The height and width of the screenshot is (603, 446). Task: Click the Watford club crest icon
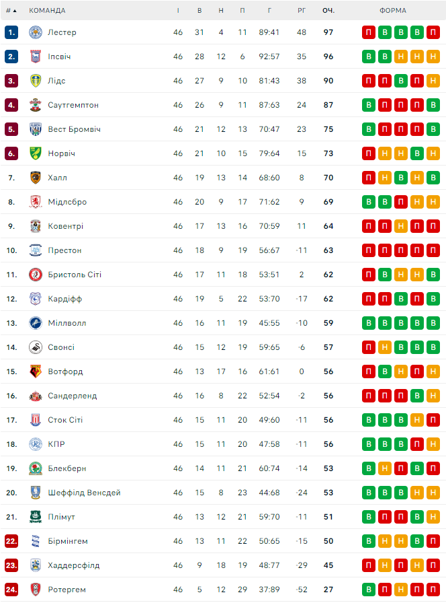(x=36, y=371)
